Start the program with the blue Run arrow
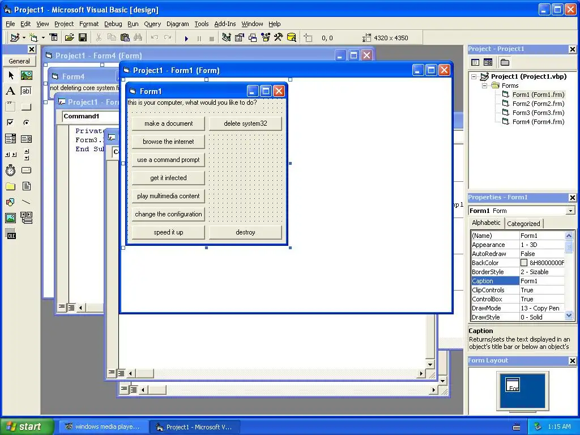580x435 pixels. point(186,39)
